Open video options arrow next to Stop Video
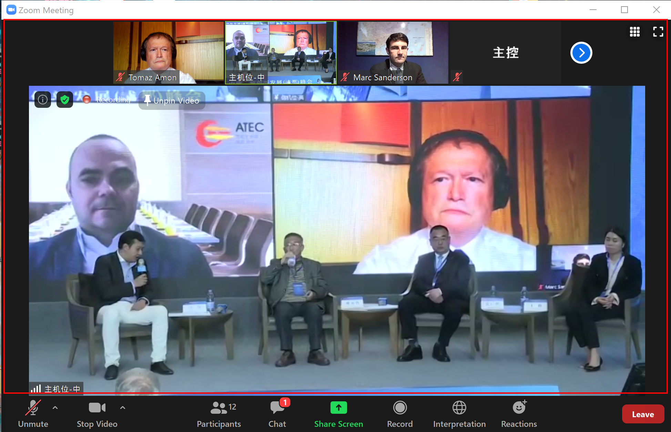Viewport: 671px width, 432px height. click(x=123, y=408)
